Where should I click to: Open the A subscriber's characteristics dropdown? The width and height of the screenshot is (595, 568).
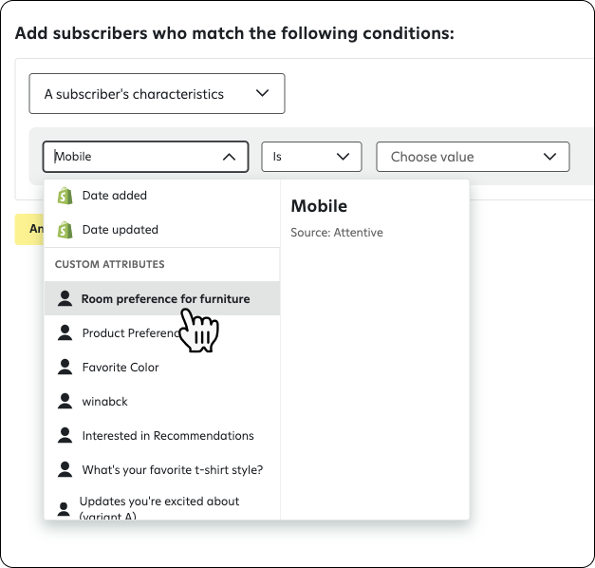(157, 93)
